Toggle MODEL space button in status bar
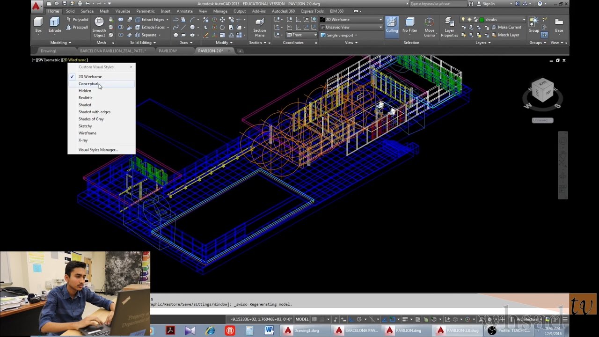Screen dimensions: 599x337 (302, 319)
